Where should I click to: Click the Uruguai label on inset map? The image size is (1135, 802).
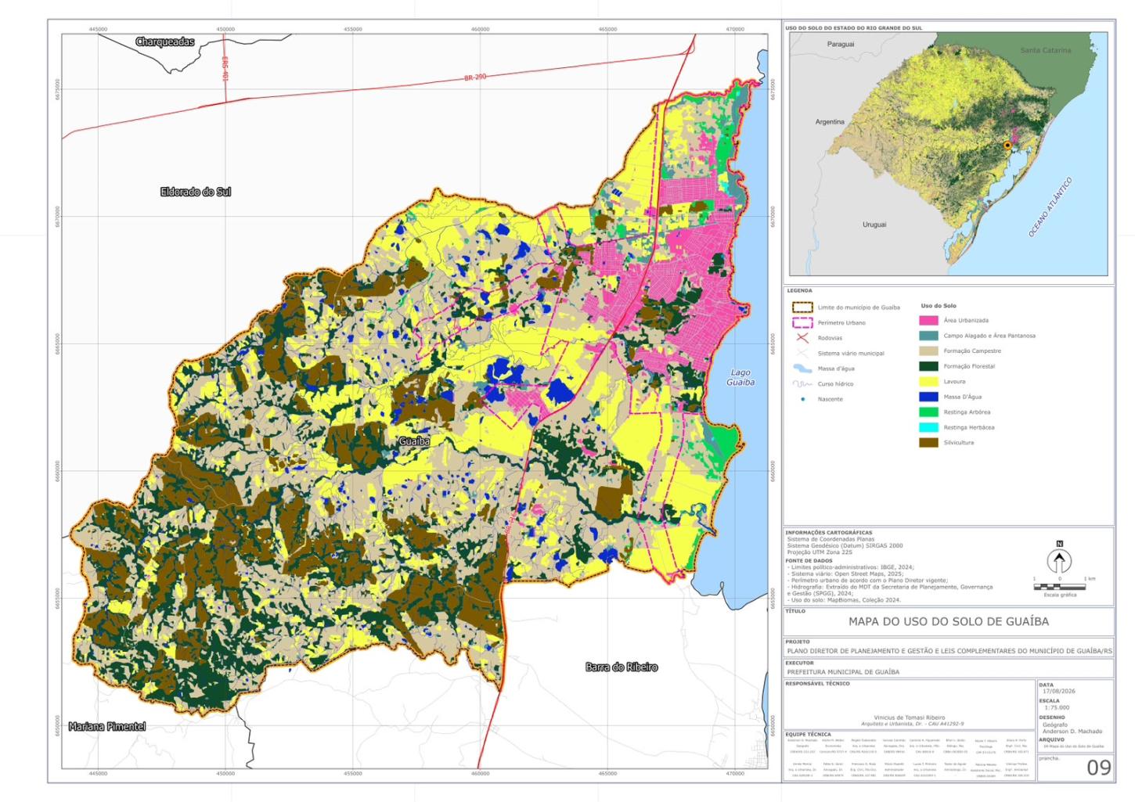tap(874, 225)
